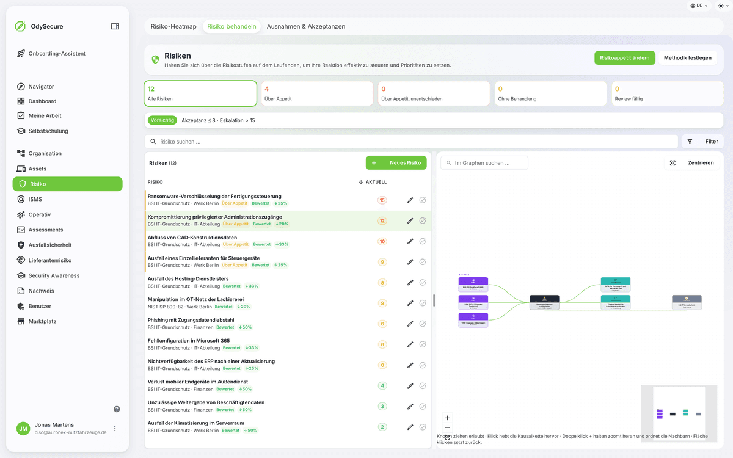Open Ausfallsicherheit in the sidebar
Viewport: 733px width, 458px height.
click(x=67, y=245)
